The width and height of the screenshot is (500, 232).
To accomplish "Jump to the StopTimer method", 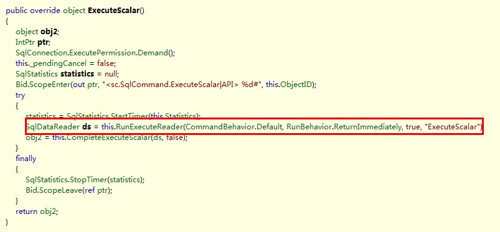I will point(88,180).
